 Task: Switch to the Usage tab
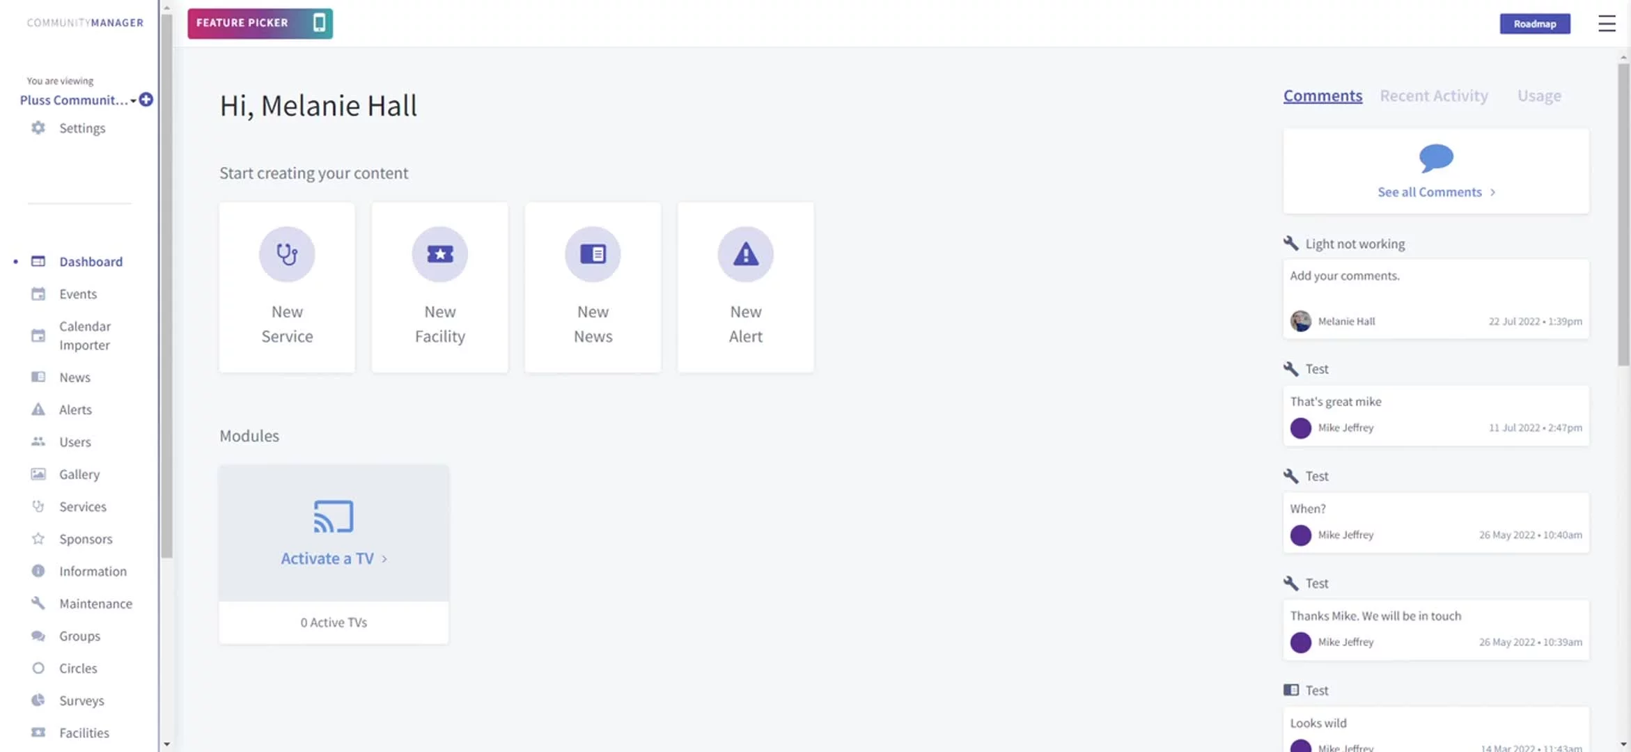click(1538, 96)
